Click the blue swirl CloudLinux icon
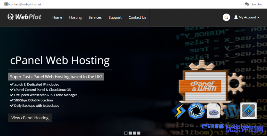The width and height of the screenshot is (267, 136). tap(196, 111)
